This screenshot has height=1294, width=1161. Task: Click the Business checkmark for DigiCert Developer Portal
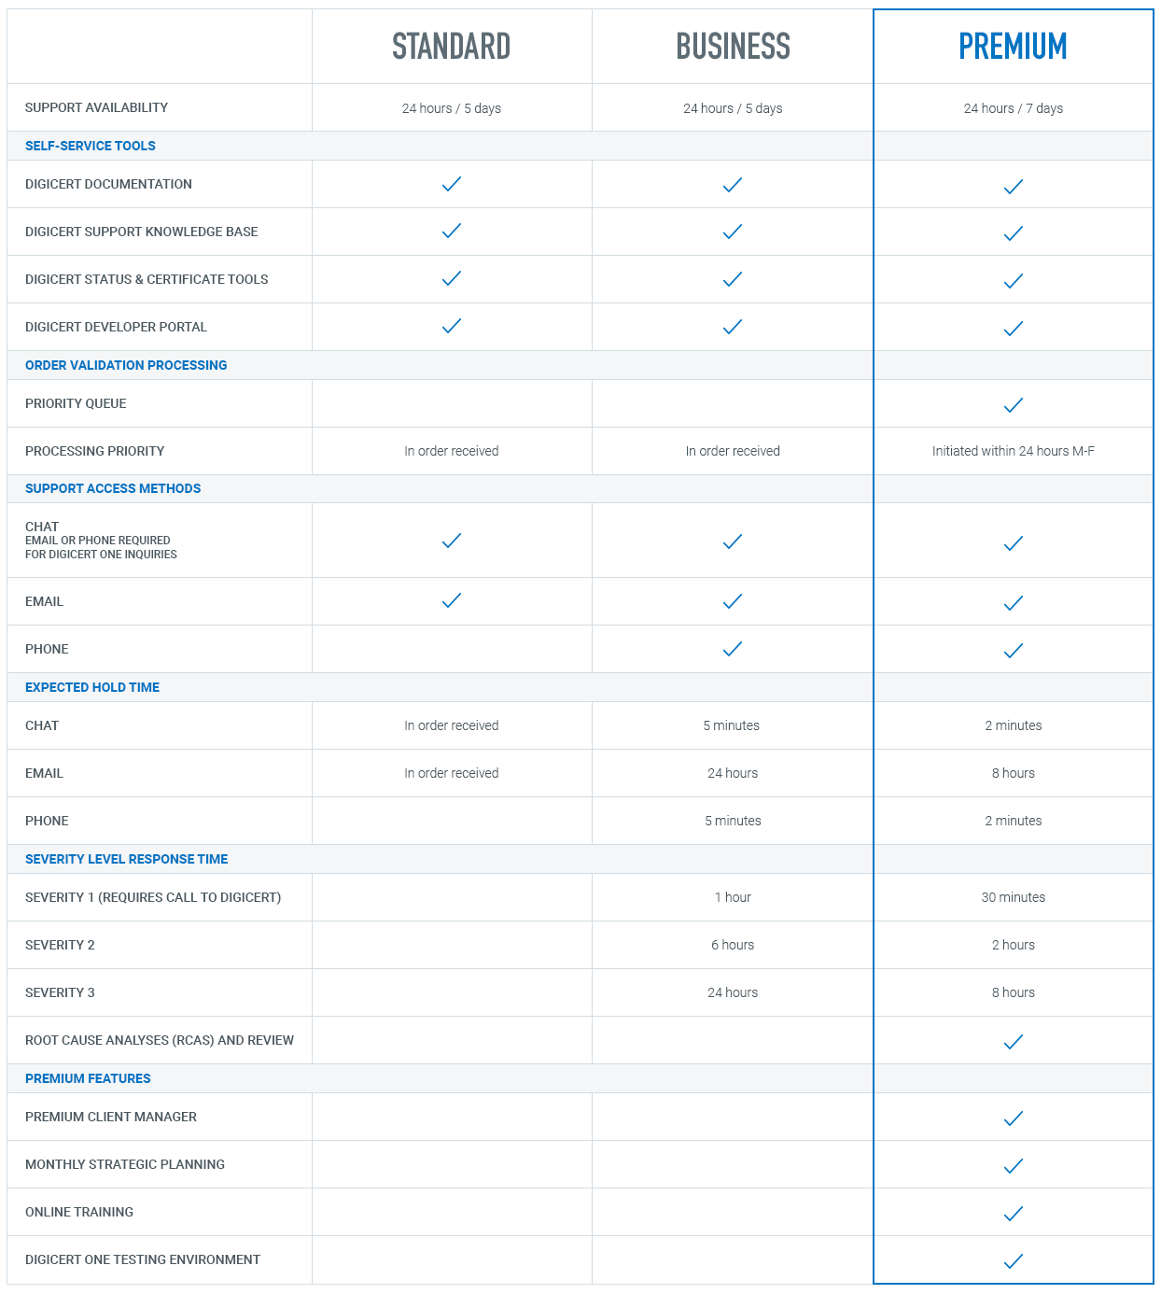click(733, 327)
